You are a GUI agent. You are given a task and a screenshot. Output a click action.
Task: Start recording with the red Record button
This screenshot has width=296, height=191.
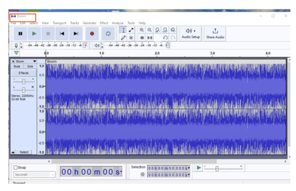(x=92, y=34)
